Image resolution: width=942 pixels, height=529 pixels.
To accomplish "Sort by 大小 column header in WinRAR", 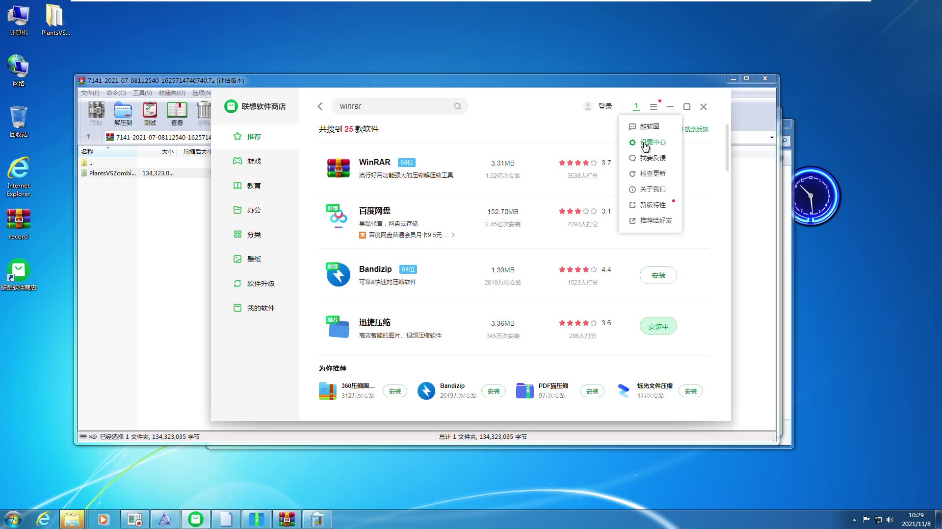I will point(157,152).
